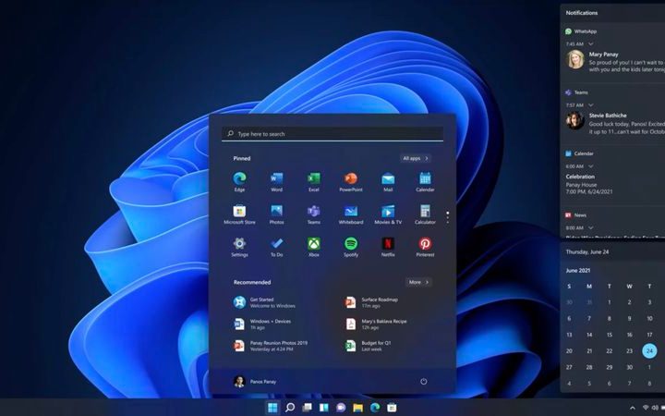Open Budget for Q1 spreadsheet
Image resolution: width=665 pixels, height=416 pixels.
coord(368,346)
